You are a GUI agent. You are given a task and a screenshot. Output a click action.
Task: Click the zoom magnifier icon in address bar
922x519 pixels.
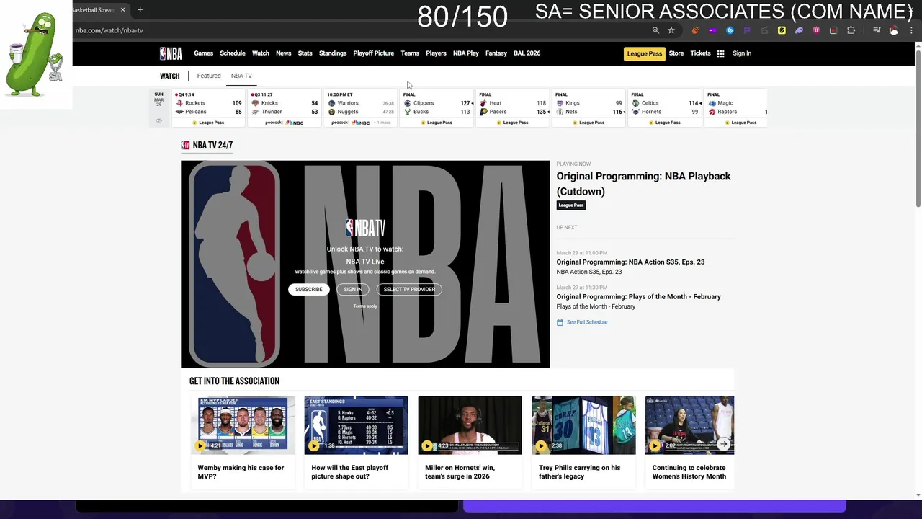(655, 30)
